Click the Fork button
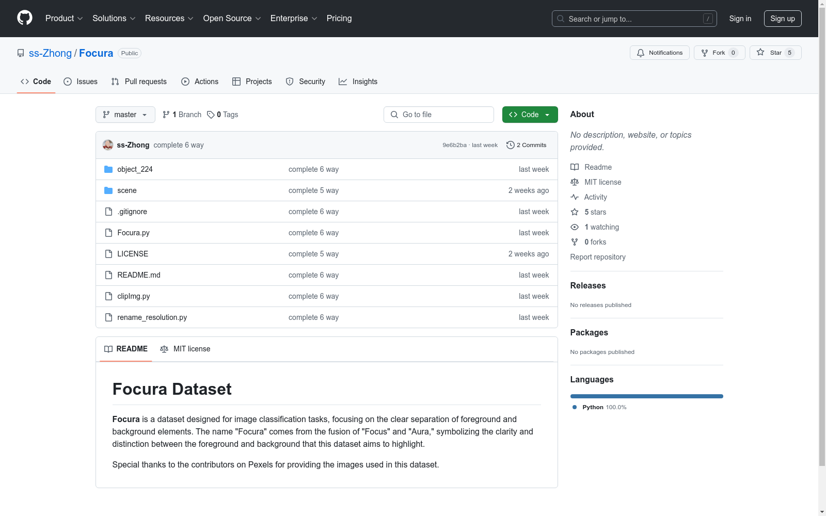The width and height of the screenshot is (826, 516). pyautogui.click(x=720, y=53)
